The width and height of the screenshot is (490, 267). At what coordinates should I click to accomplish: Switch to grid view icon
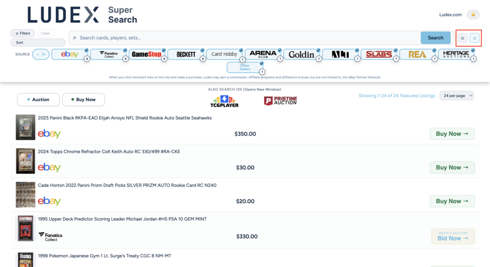463,38
